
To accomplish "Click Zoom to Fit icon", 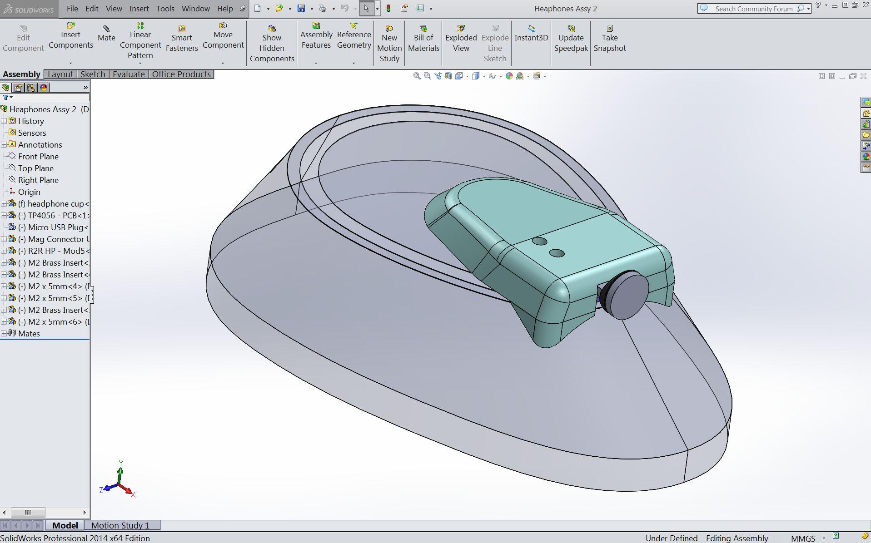I will (x=417, y=76).
